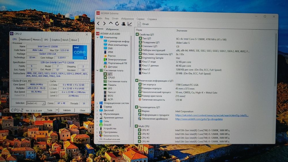Select the AIDA64 v6.85.6300 root node
This screenshot has height=162, width=288.
(x=108, y=34)
